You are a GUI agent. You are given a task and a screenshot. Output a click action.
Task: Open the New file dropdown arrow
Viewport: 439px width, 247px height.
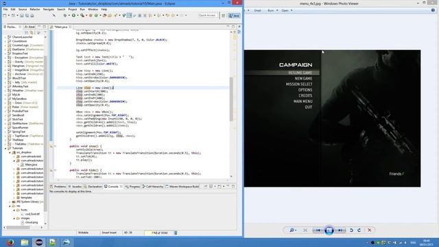click(x=8, y=15)
